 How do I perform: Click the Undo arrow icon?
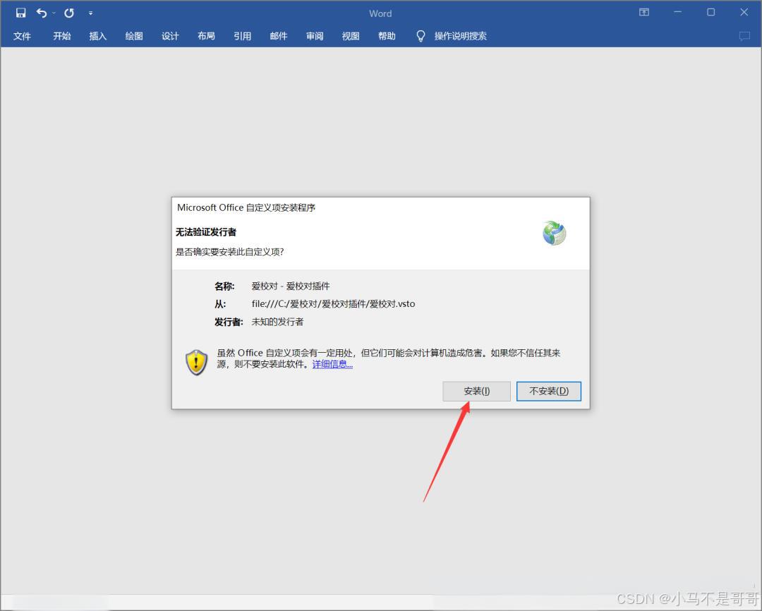point(42,13)
